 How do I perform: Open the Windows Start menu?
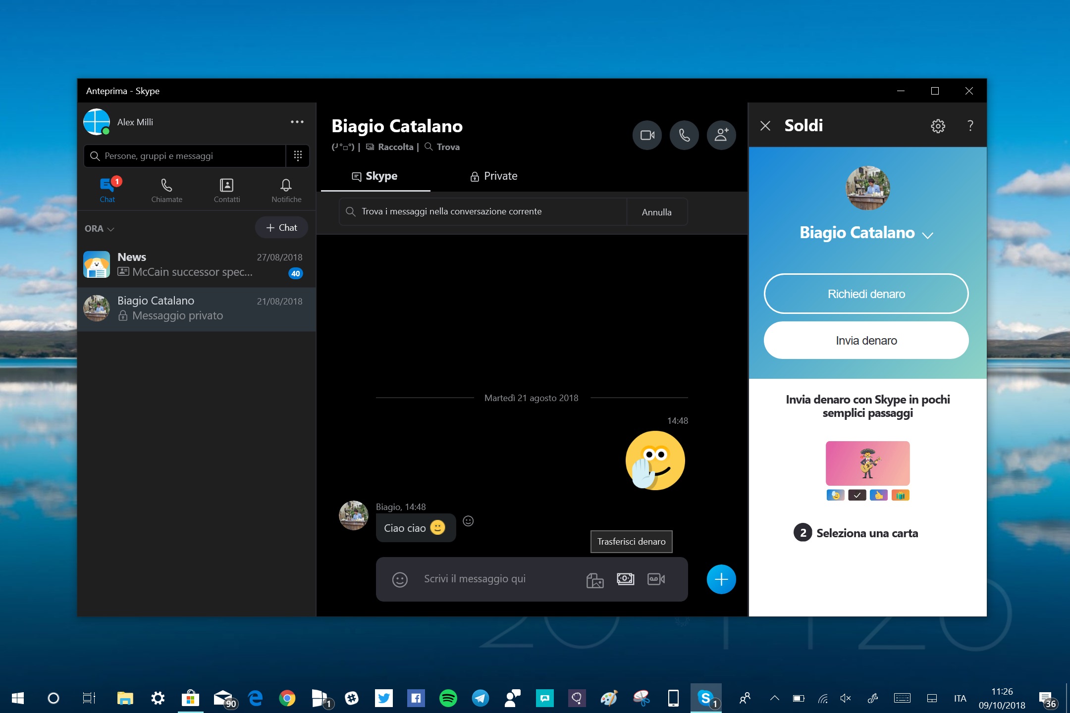tap(18, 698)
